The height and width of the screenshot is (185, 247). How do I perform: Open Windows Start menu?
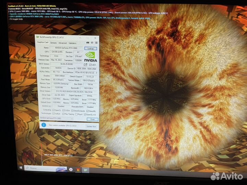(21, 168)
